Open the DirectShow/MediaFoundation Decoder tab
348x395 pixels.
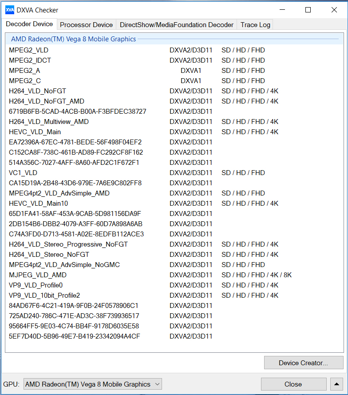176,25
